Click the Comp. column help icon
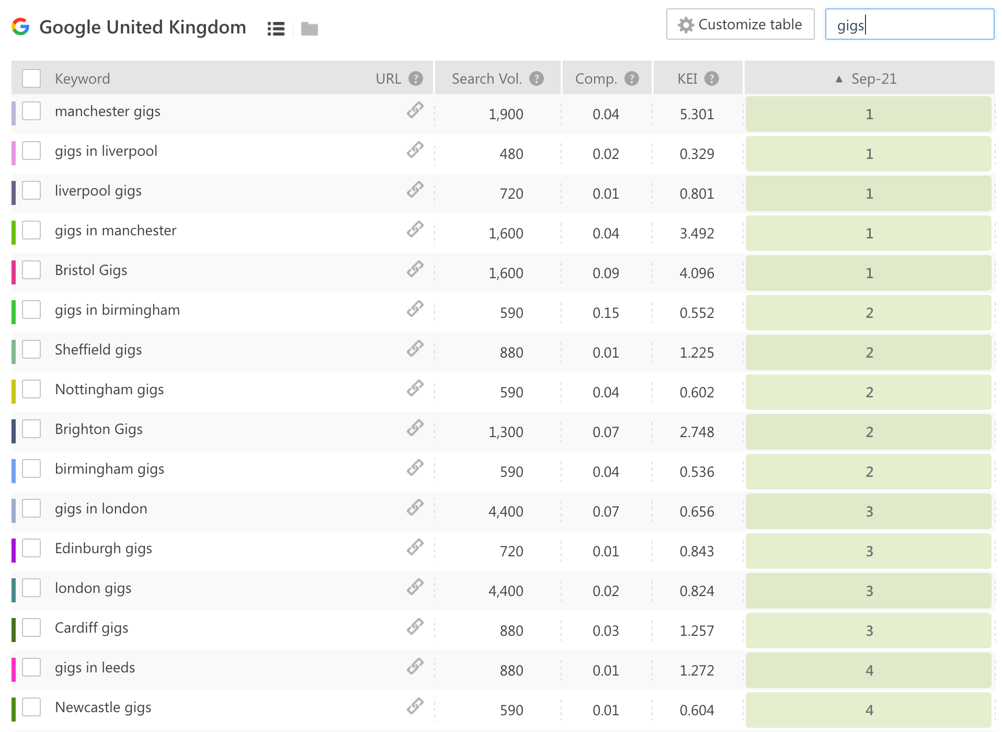 click(x=632, y=78)
